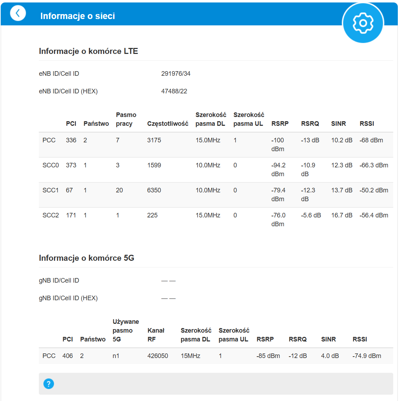Select the 5G RSRP value -85 dBm
This screenshot has width=407, height=401.
268,356
